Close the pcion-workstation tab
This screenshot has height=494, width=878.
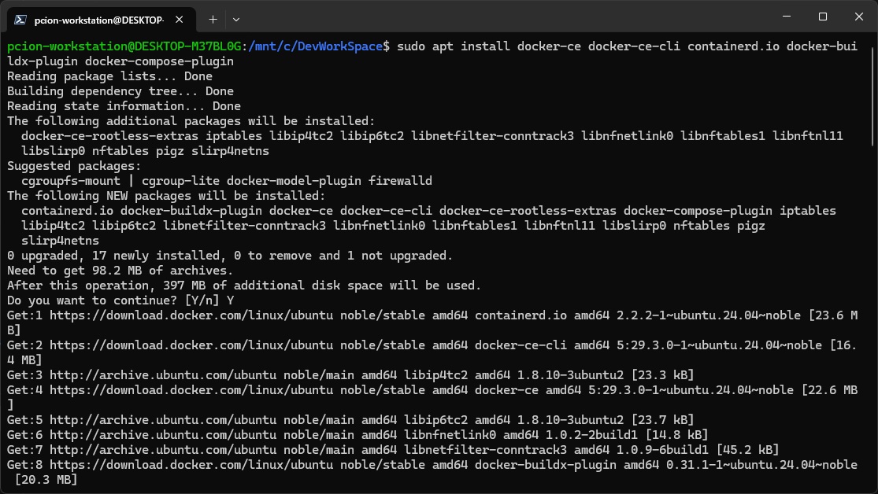tap(181, 19)
